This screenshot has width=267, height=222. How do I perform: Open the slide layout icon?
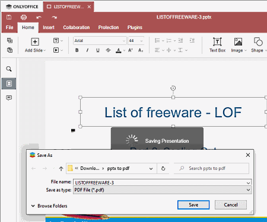56,40
